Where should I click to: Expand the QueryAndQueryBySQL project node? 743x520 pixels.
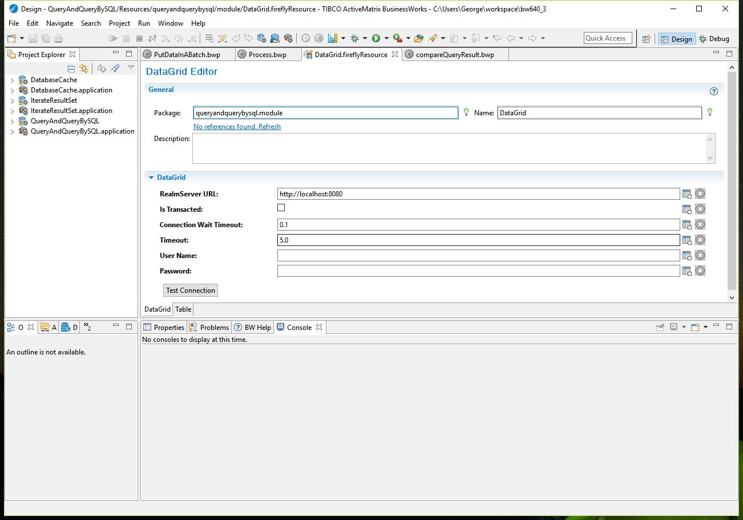[x=13, y=121]
